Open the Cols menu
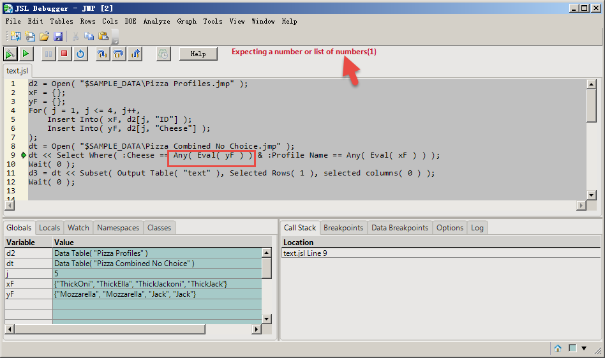Screen dimensions: 605x358 [x=110, y=21]
